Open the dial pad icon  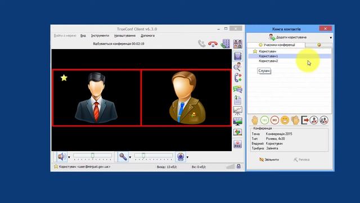(225, 43)
